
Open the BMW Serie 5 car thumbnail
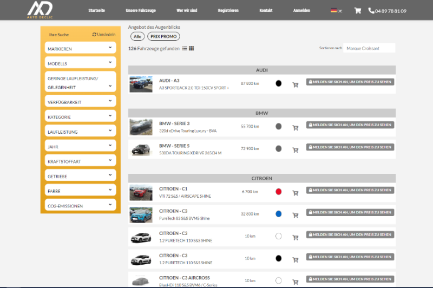(x=141, y=149)
